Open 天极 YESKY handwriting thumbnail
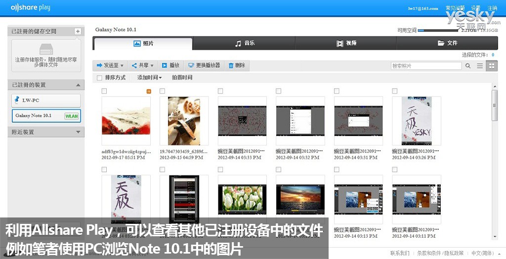The width and height of the screenshot is (506, 259). 416,121
